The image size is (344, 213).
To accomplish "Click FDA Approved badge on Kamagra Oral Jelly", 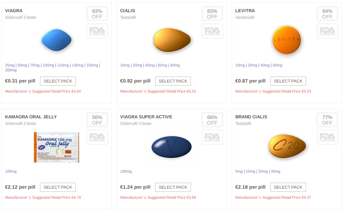I will coord(97,137).
